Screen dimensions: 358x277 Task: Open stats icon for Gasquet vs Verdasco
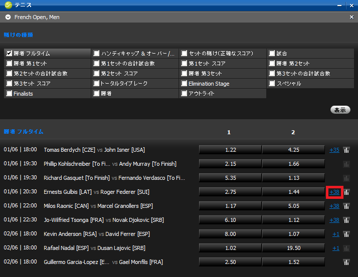point(346,178)
